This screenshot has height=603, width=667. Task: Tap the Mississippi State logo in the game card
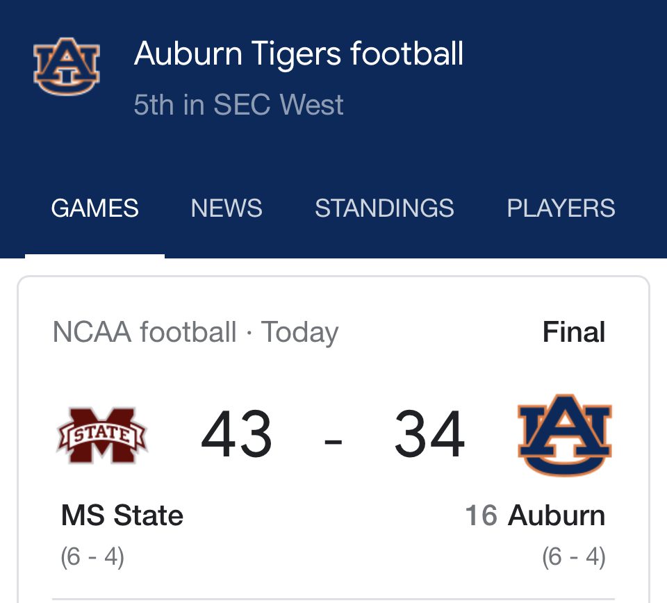click(x=102, y=436)
